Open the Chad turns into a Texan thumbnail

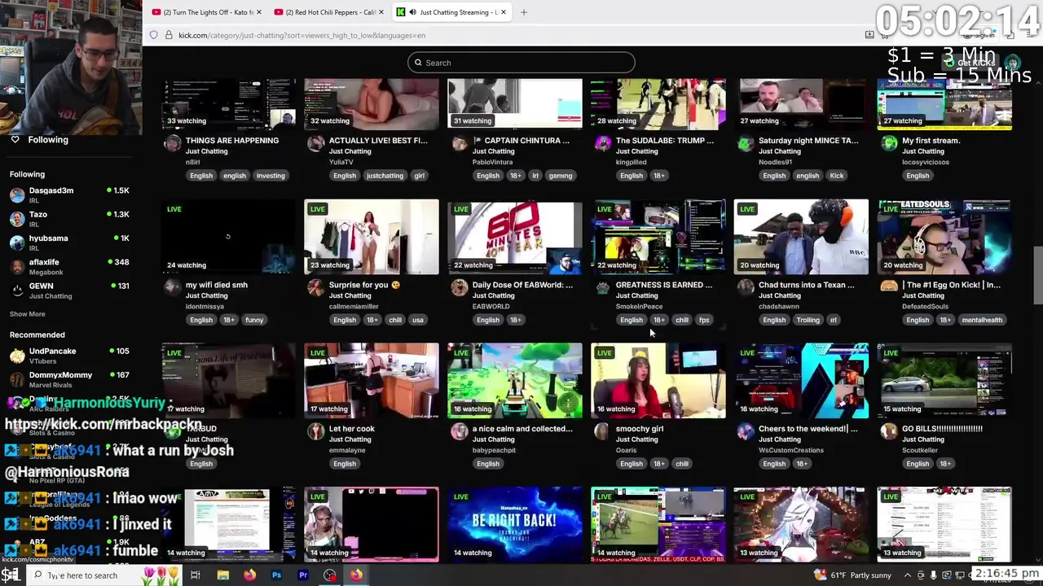pos(801,237)
